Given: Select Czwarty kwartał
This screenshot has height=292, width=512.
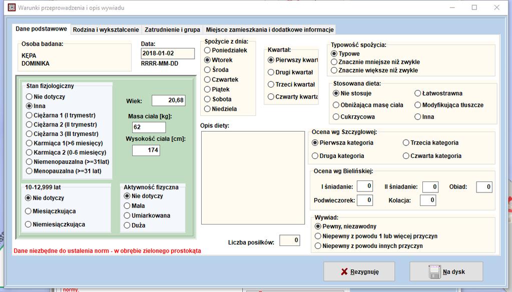Looking at the screenshot, I should tap(293, 96).
